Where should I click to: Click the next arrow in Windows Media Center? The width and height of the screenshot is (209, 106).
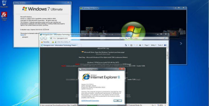[181, 44]
